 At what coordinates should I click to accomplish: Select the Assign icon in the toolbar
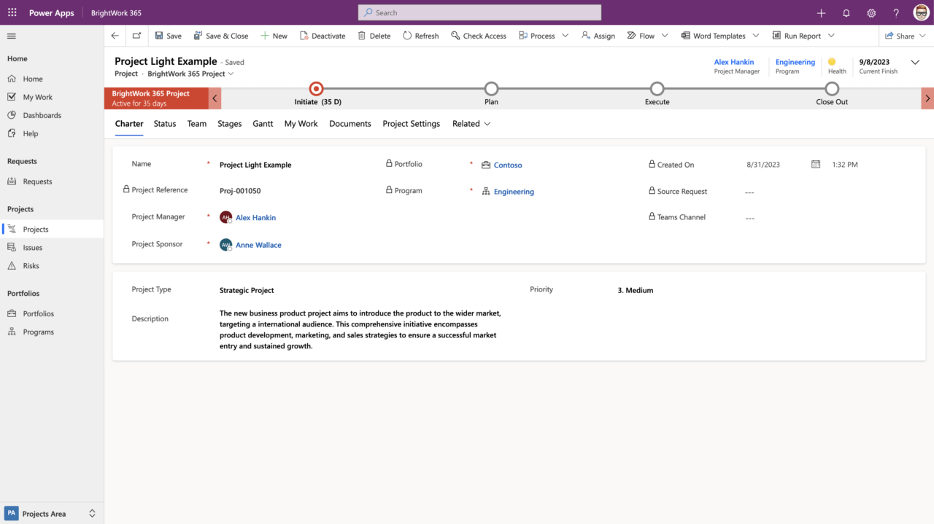tap(584, 35)
